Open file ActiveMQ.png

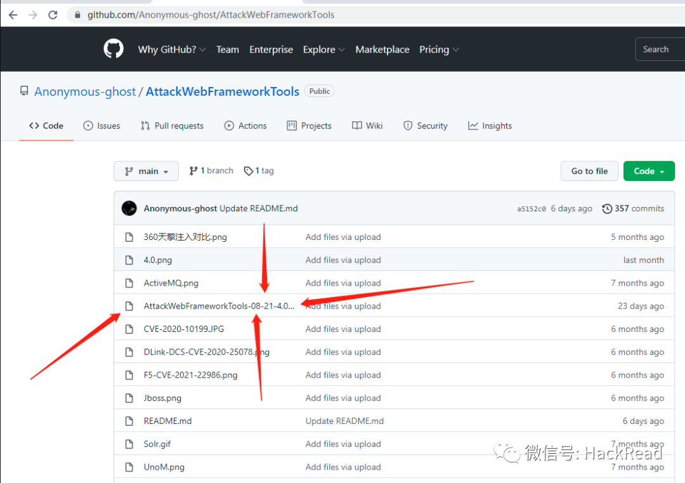click(x=171, y=283)
